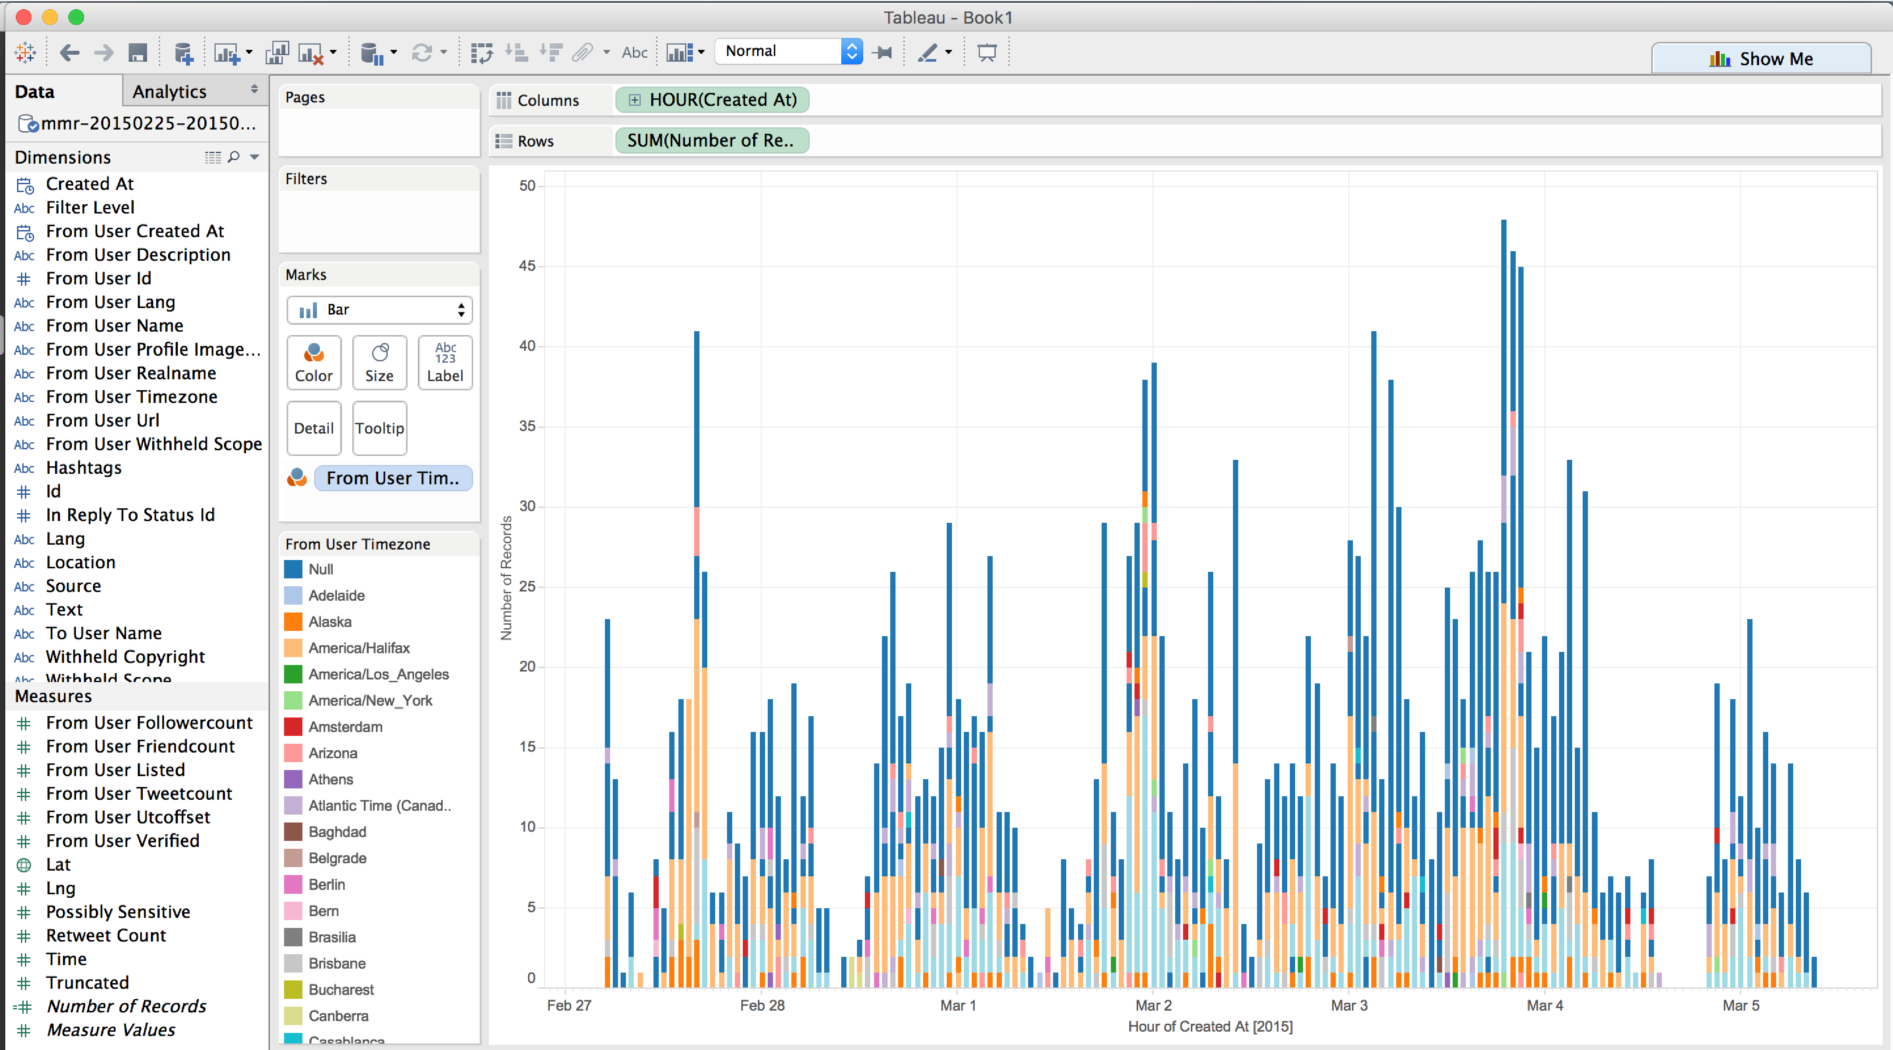Select the Location dimension
This screenshot has width=1893, height=1050.
point(81,563)
